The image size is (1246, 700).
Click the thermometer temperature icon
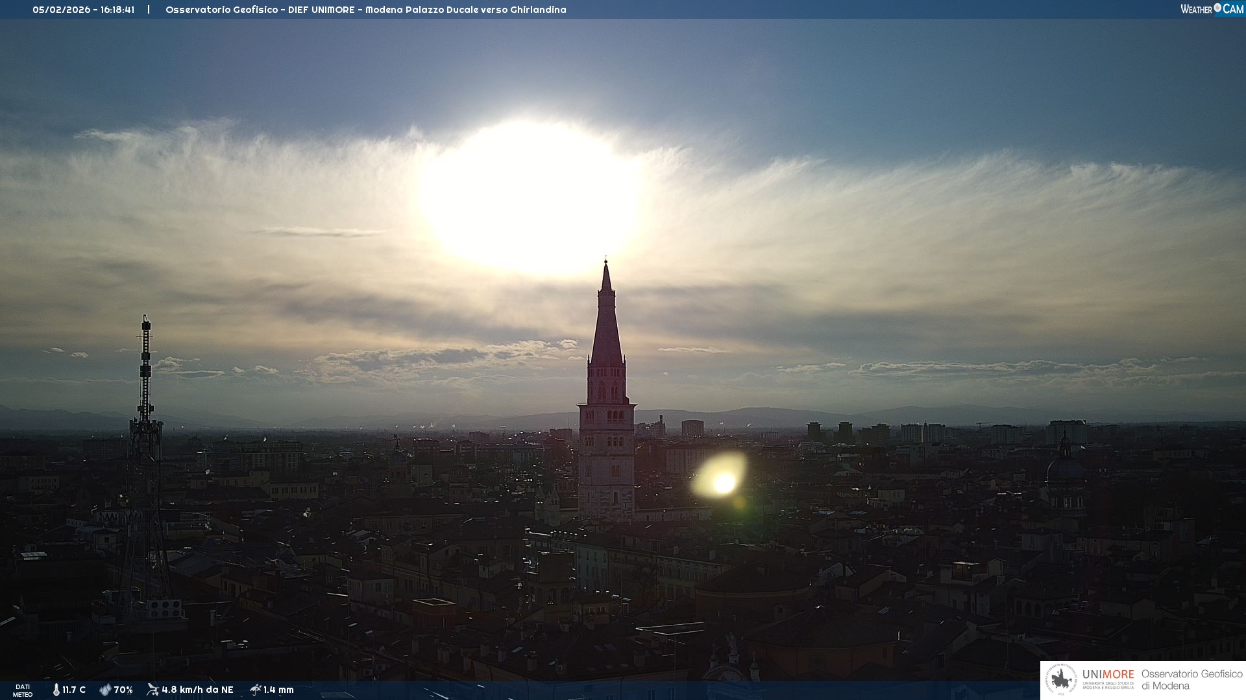pyautogui.click(x=56, y=690)
